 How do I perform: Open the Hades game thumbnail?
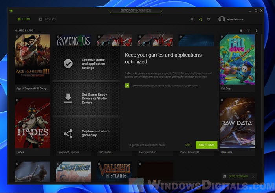[33, 123]
